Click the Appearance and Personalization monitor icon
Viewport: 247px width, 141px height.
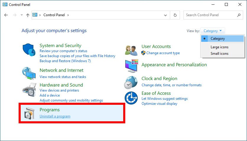pos(131,66)
